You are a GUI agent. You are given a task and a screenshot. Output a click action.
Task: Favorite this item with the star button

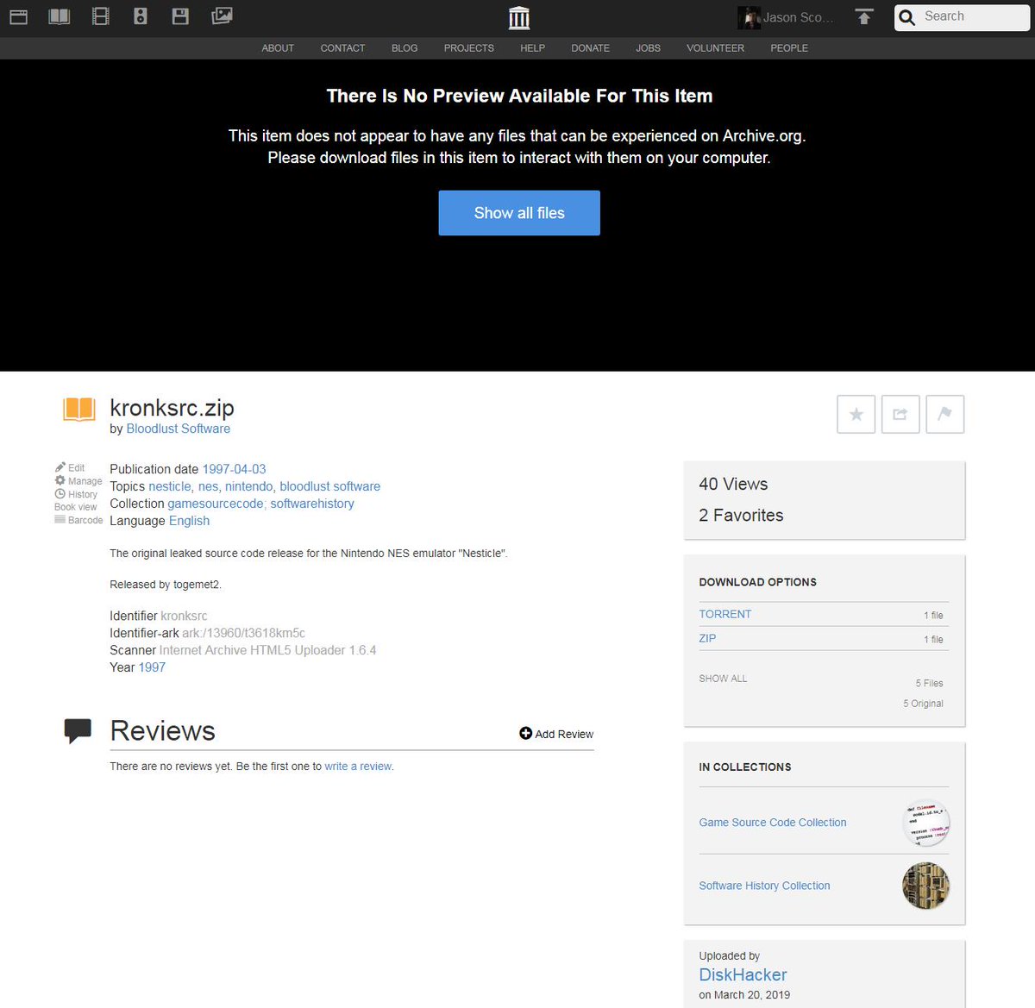click(x=856, y=415)
